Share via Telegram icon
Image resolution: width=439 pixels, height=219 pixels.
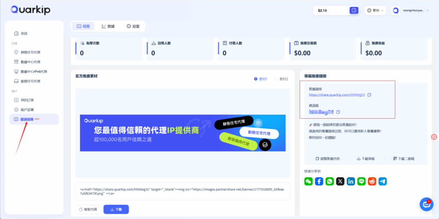coord(382,181)
